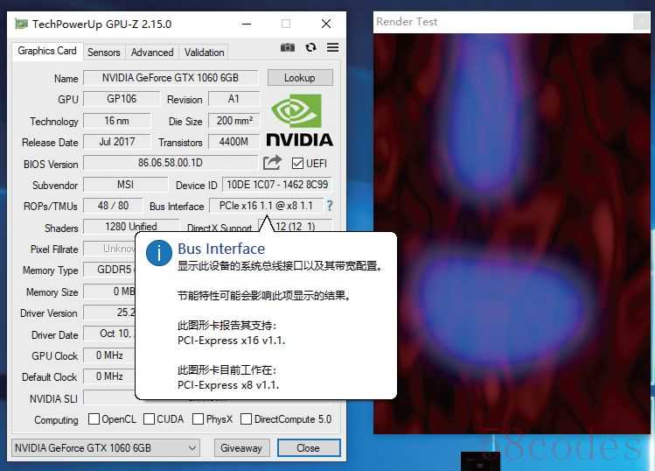Toggle the UEFI checkbox
The image size is (655, 471).
point(297,163)
